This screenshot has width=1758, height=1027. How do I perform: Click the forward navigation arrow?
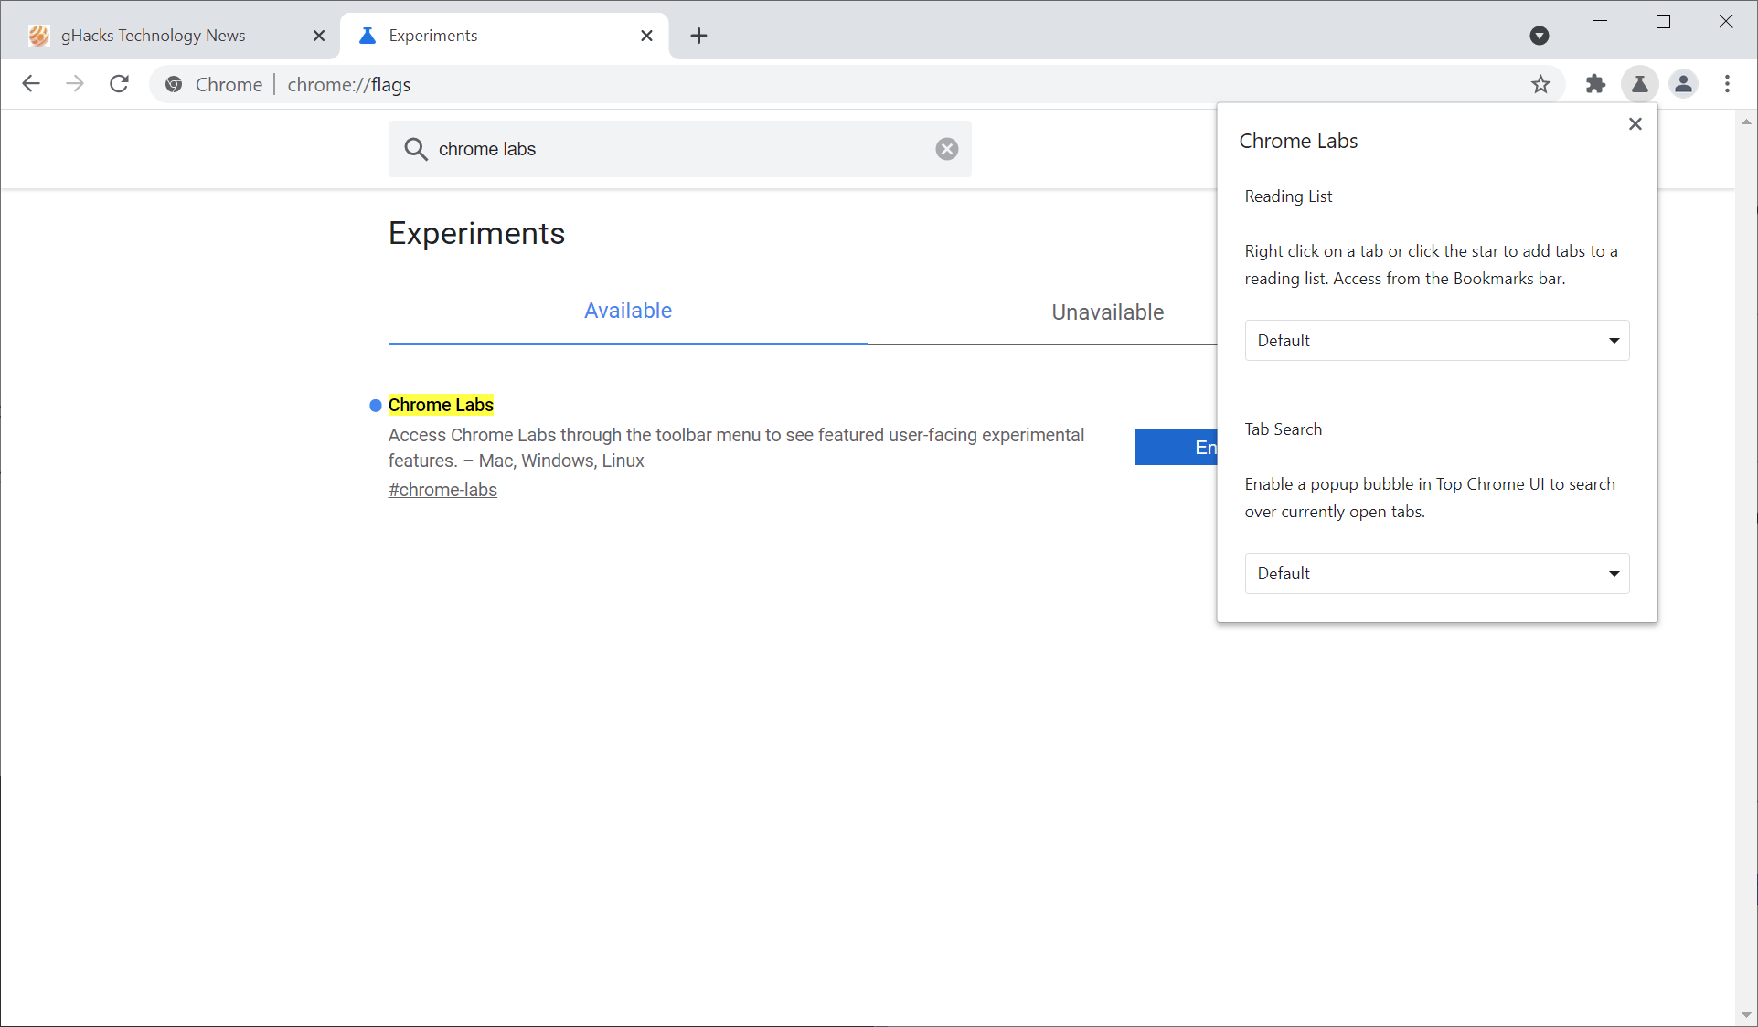(75, 83)
